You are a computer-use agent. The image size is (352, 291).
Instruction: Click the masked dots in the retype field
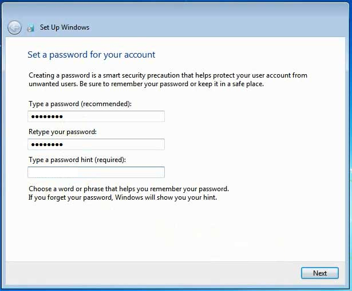pyautogui.click(x=46, y=144)
